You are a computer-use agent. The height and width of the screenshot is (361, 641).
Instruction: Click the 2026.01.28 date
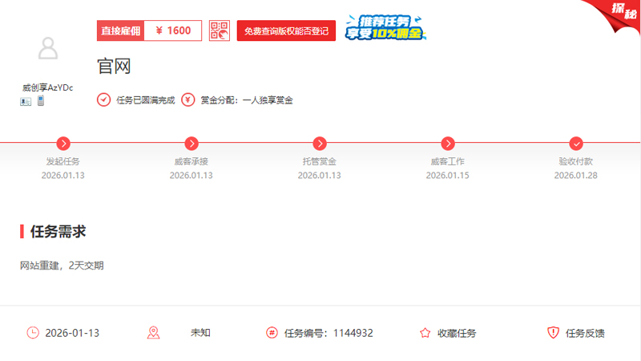click(575, 176)
